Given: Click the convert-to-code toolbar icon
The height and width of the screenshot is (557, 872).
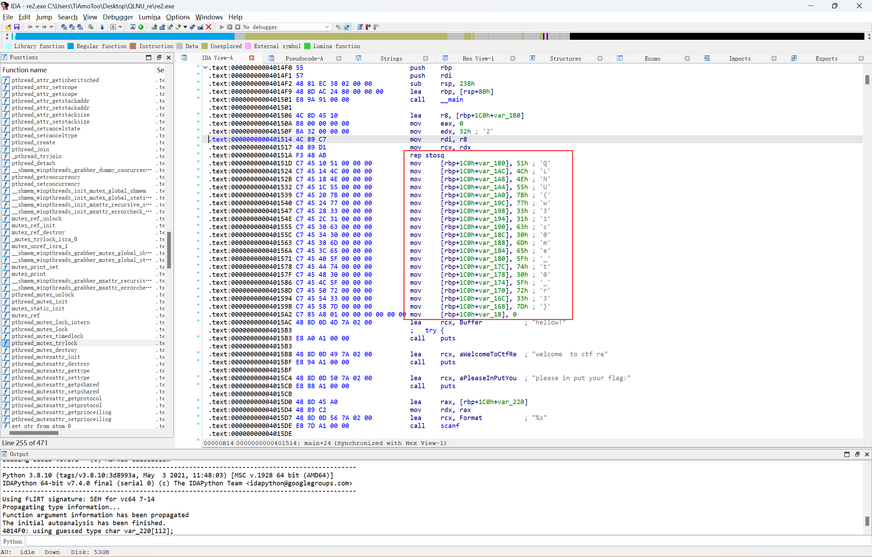Looking at the screenshot, I should [x=154, y=27].
